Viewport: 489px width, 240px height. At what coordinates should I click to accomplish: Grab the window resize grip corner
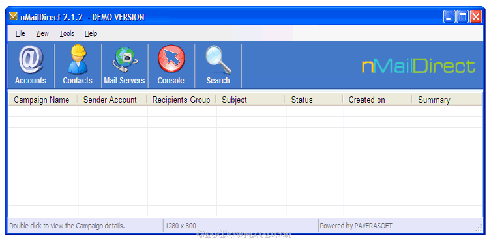point(479,228)
